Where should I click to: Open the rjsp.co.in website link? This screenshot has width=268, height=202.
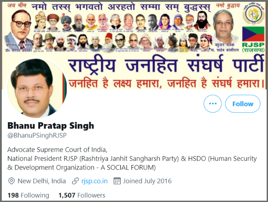point(94,181)
